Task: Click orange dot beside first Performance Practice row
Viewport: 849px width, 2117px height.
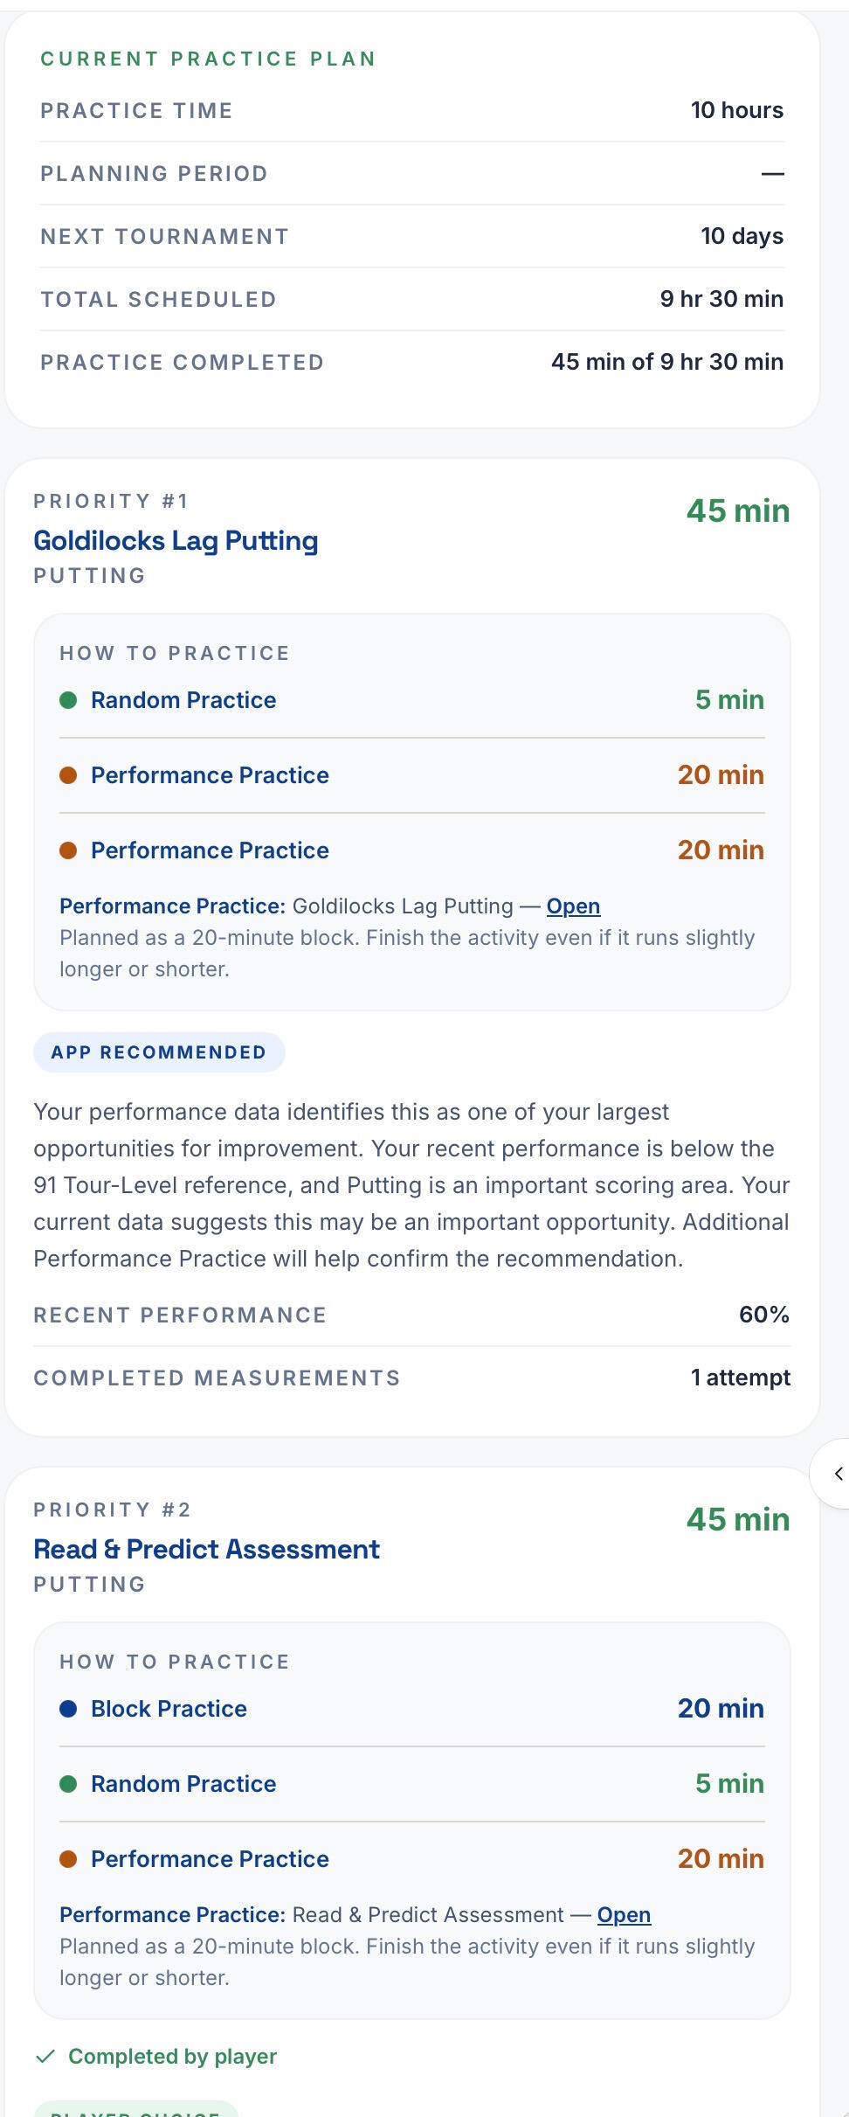Action: pyautogui.click(x=68, y=775)
